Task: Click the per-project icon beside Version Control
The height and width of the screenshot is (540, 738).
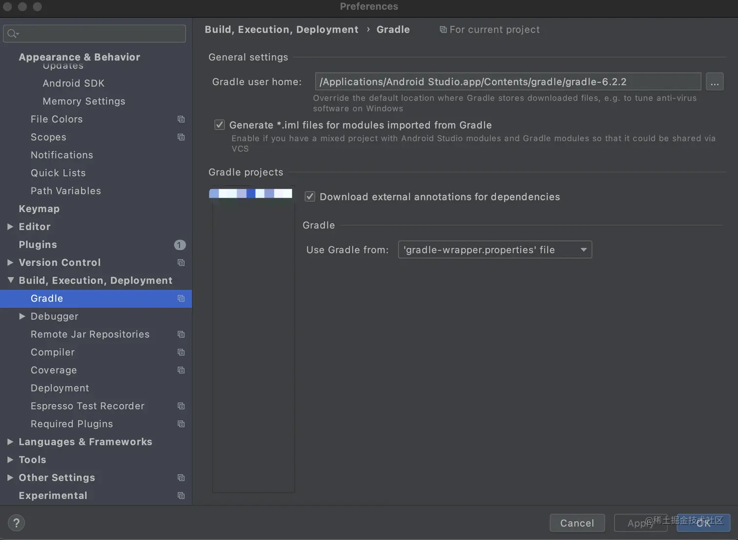Action: 181,263
